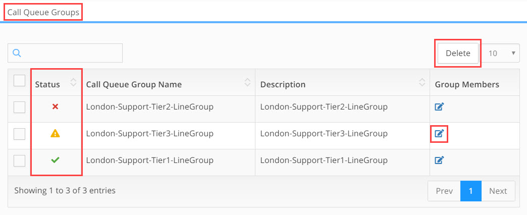The height and width of the screenshot is (215, 527).
Task: Sort by Status column arrows
Action: (x=73, y=82)
